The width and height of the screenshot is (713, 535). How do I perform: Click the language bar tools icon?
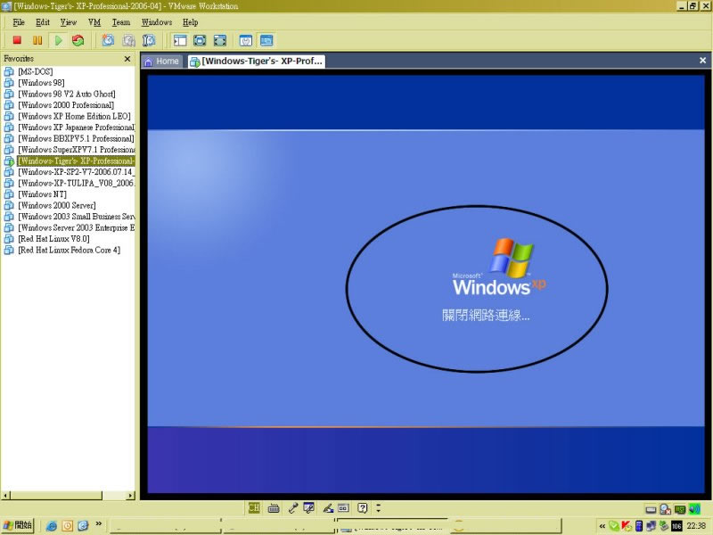tap(308, 507)
